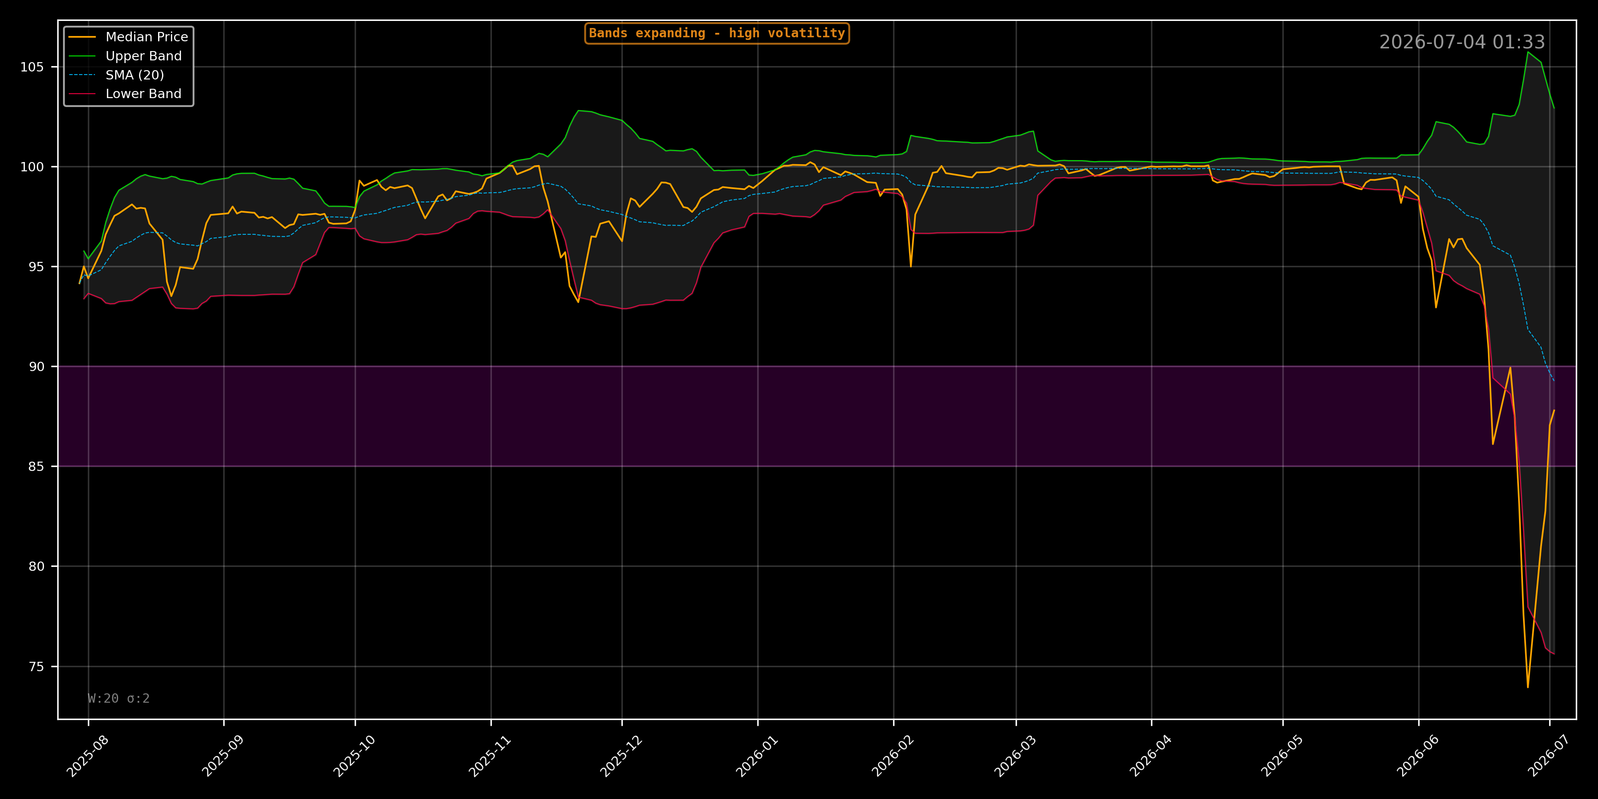Click the y-axis label 80
Image resolution: width=1598 pixels, height=799 pixels.
click(x=36, y=566)
